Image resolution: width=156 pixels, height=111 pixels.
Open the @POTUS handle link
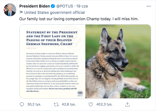pyautogui.click(x=65, y=6)
